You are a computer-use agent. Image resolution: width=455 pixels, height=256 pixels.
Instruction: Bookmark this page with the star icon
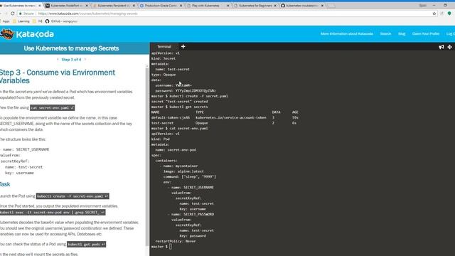(434, 14)
